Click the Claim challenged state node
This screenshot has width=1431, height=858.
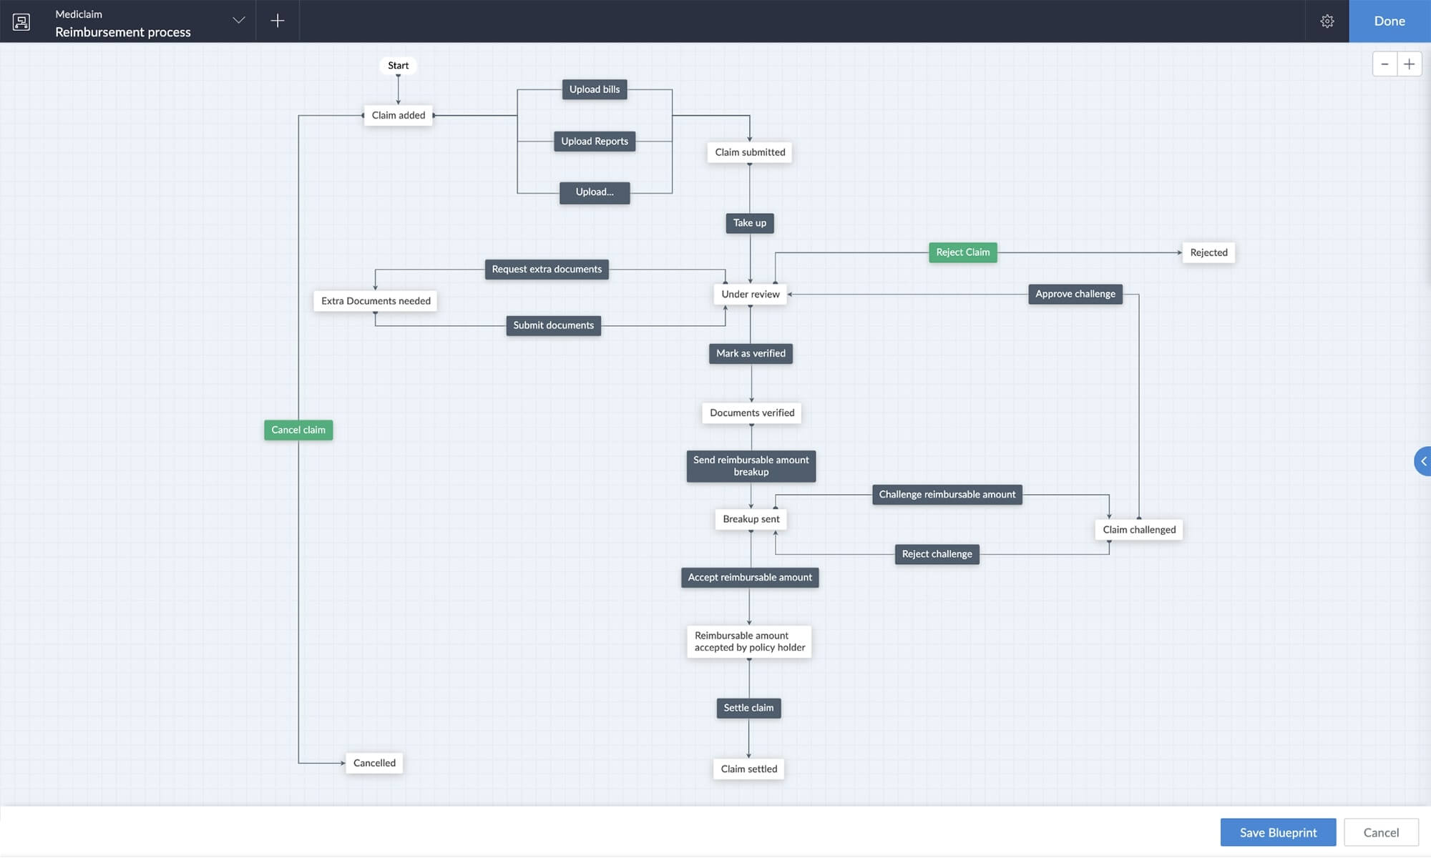click(x=1138, y=530)
